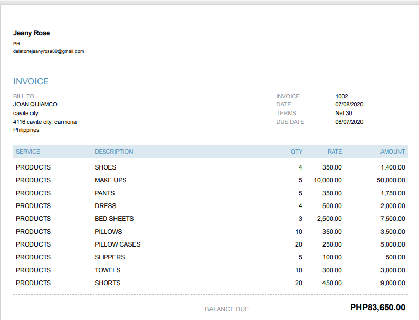Click the AMOUNT column header
This screenshot has height=320, width=419.
(x=393, y=152)
